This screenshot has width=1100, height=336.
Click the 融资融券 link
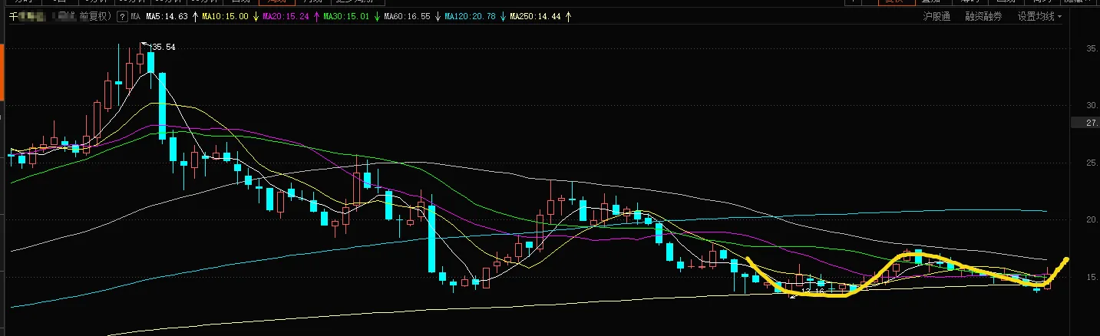click(x=983, y=16)
